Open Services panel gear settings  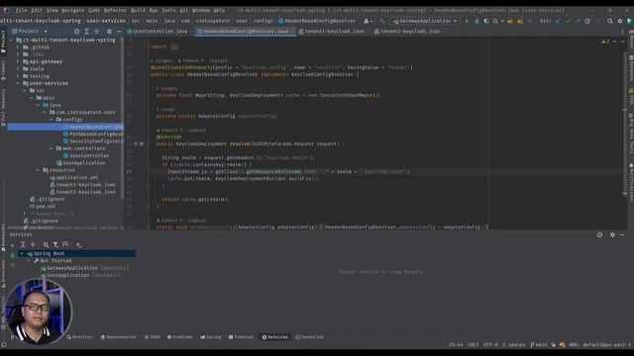[x=612, y=234]
